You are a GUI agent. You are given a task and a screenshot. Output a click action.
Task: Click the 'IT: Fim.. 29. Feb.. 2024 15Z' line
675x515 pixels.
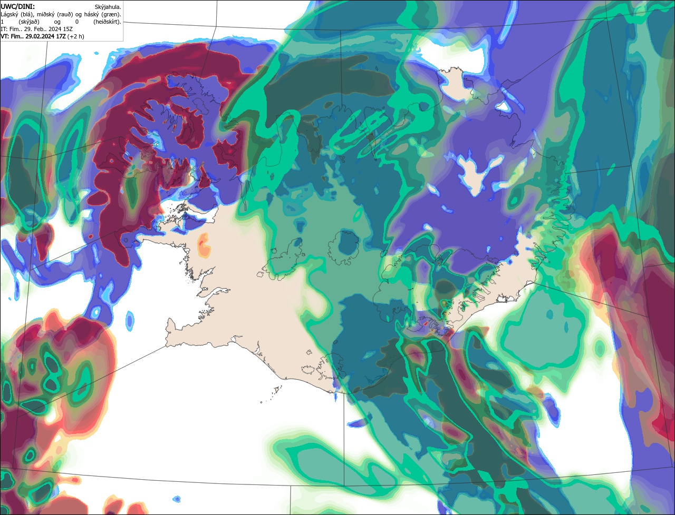click(37, 29)
